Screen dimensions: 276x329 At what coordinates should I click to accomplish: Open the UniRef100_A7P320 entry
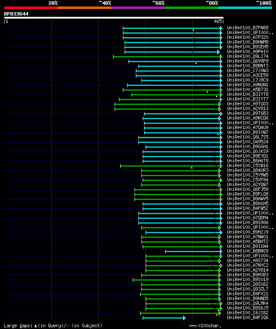[248, 38]
